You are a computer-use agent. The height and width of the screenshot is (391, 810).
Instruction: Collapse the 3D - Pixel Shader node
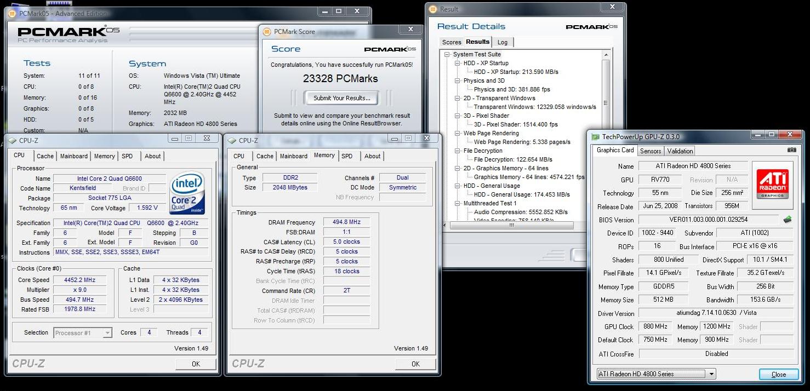click(458, 116)
